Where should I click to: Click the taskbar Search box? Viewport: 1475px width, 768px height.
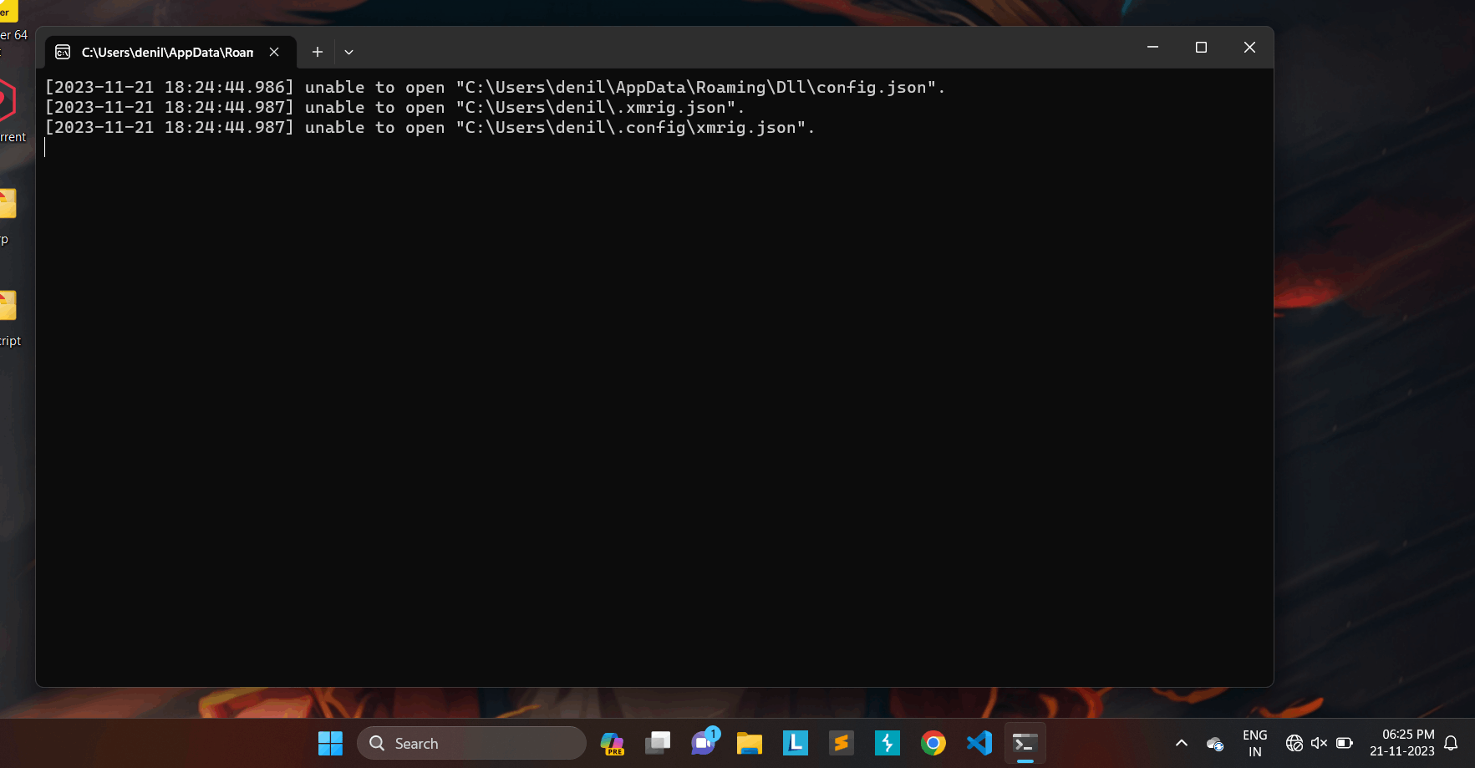[x=471, y=743]
